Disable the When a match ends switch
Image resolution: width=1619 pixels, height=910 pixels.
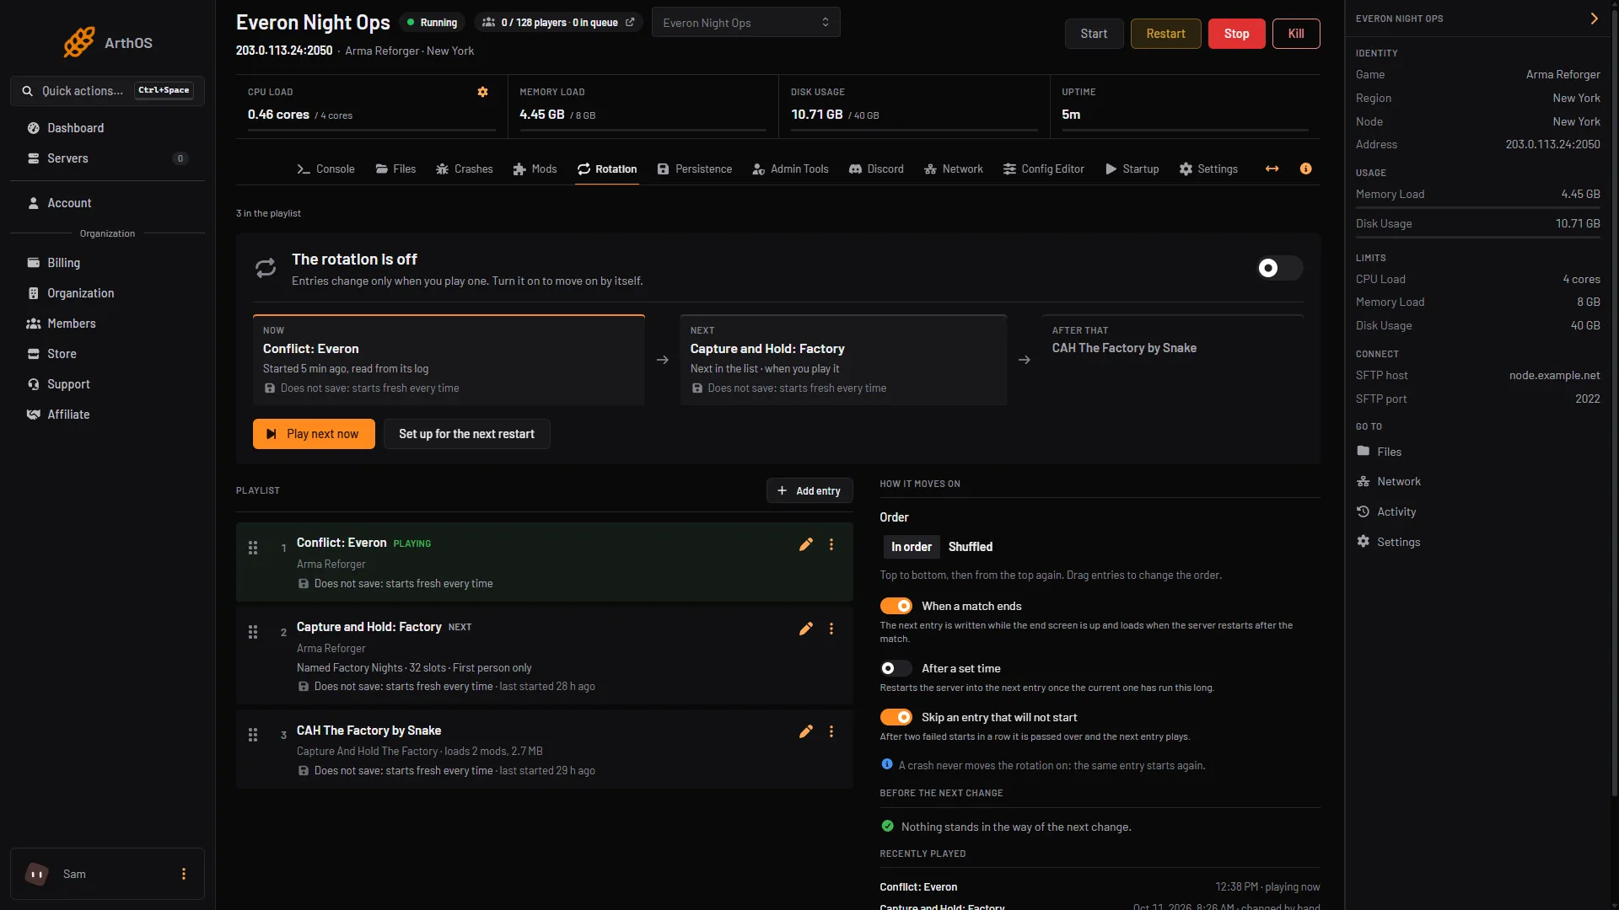(x=896, y=606)
